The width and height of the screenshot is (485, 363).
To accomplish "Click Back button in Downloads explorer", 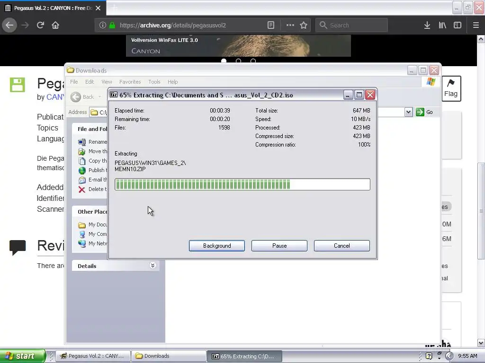I will [x=82, y=97].
